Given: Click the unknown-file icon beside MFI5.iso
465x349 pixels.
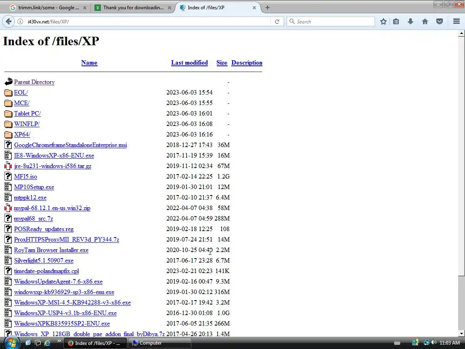Looking at the screenshot, I should click(8, 176).
